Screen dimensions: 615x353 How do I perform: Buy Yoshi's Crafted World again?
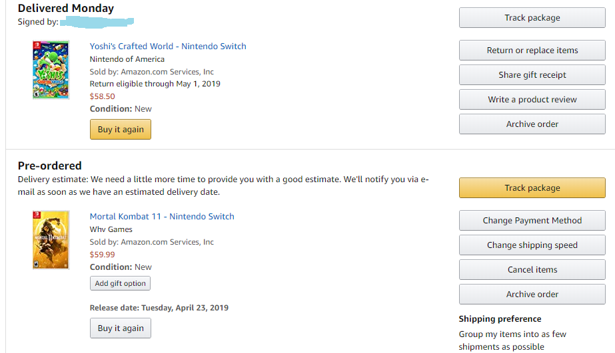pos(121,129)
